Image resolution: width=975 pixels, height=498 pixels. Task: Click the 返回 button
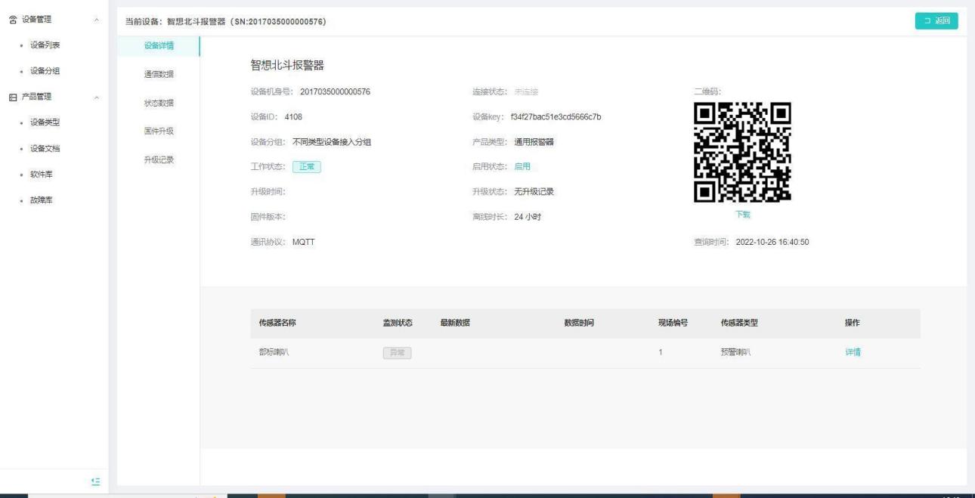(x=936, y=20)
